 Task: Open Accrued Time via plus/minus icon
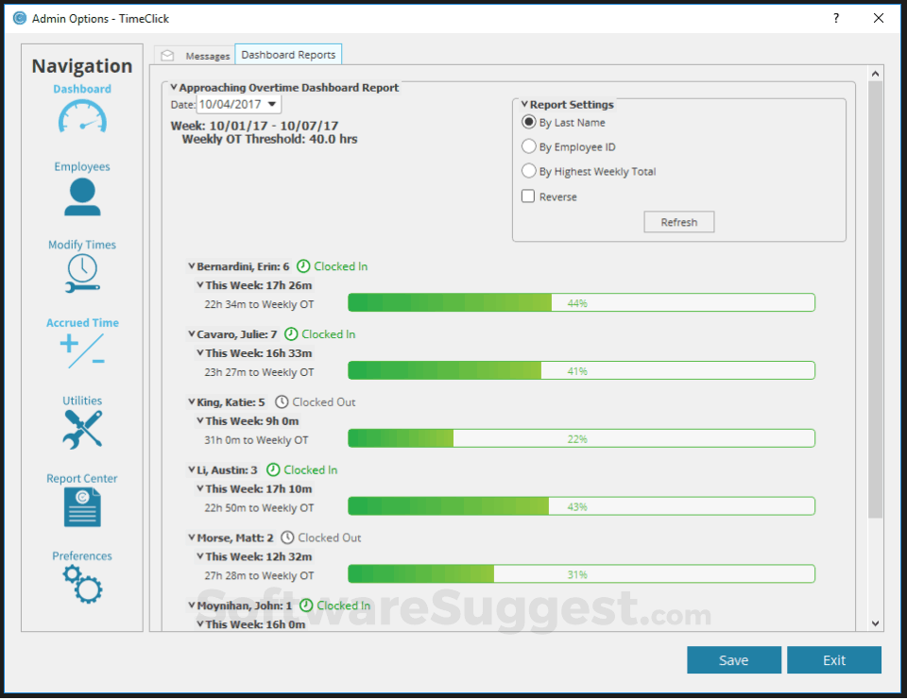click(x=81, y=350)
